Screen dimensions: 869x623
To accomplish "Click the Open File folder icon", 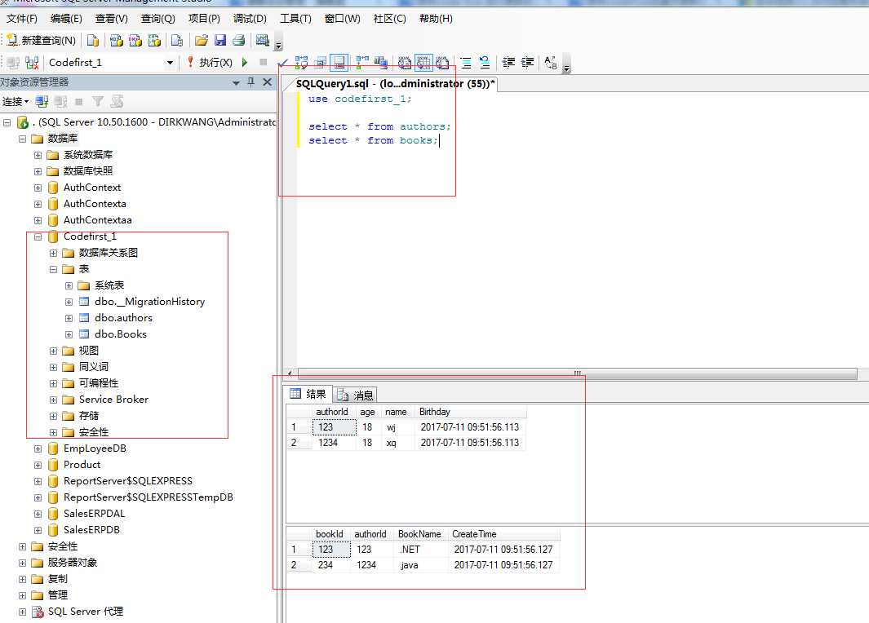I will click(202, 40).
